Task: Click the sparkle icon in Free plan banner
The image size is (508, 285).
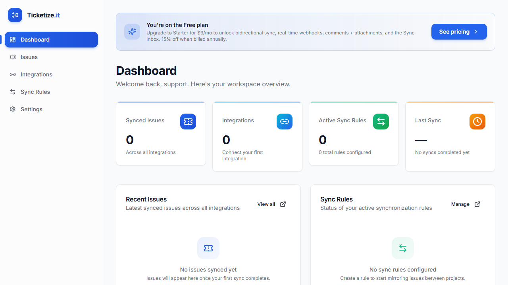Action: pyautogui.click(x=132, y=32)
